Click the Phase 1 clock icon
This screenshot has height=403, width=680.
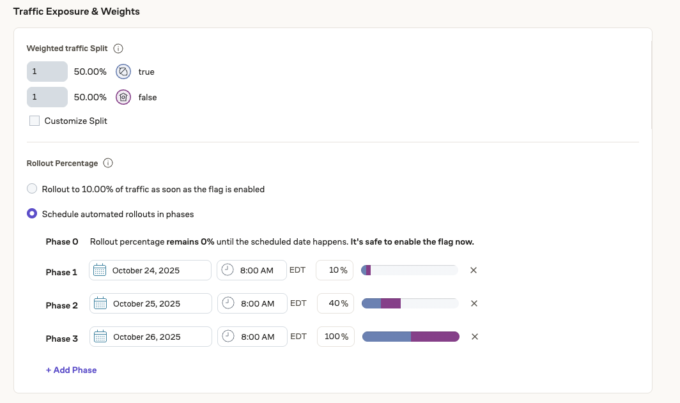coord(227,270)
